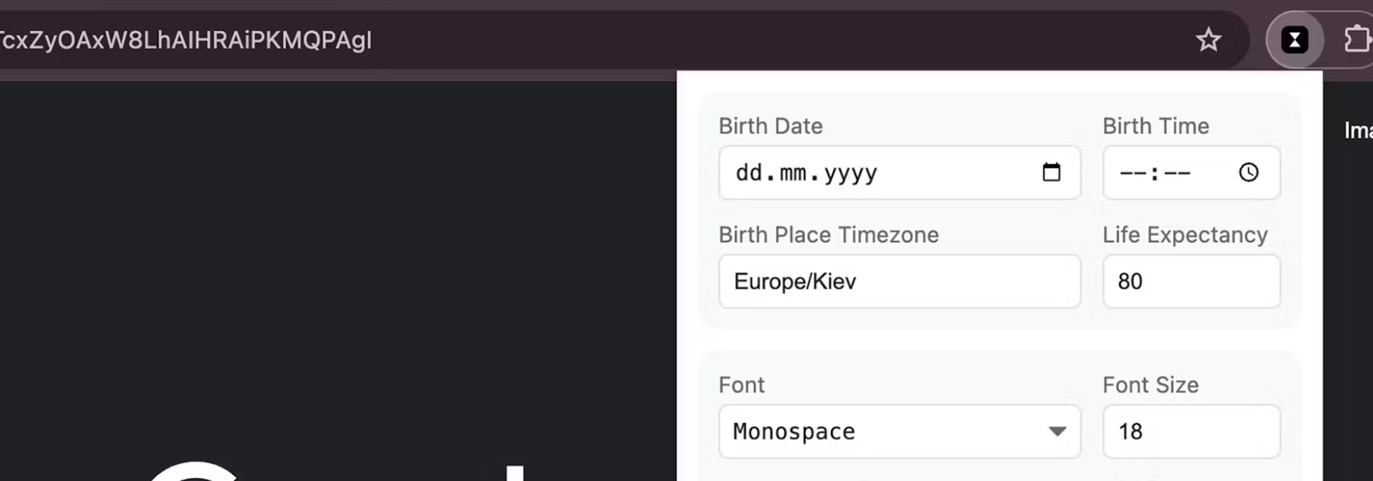This screenshot has width=1373, height=481.
Task: Click the Life Expectancy label
Action: 1185,235
